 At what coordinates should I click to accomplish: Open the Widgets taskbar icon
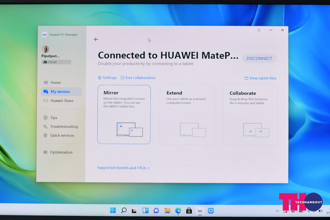(145, 211)
